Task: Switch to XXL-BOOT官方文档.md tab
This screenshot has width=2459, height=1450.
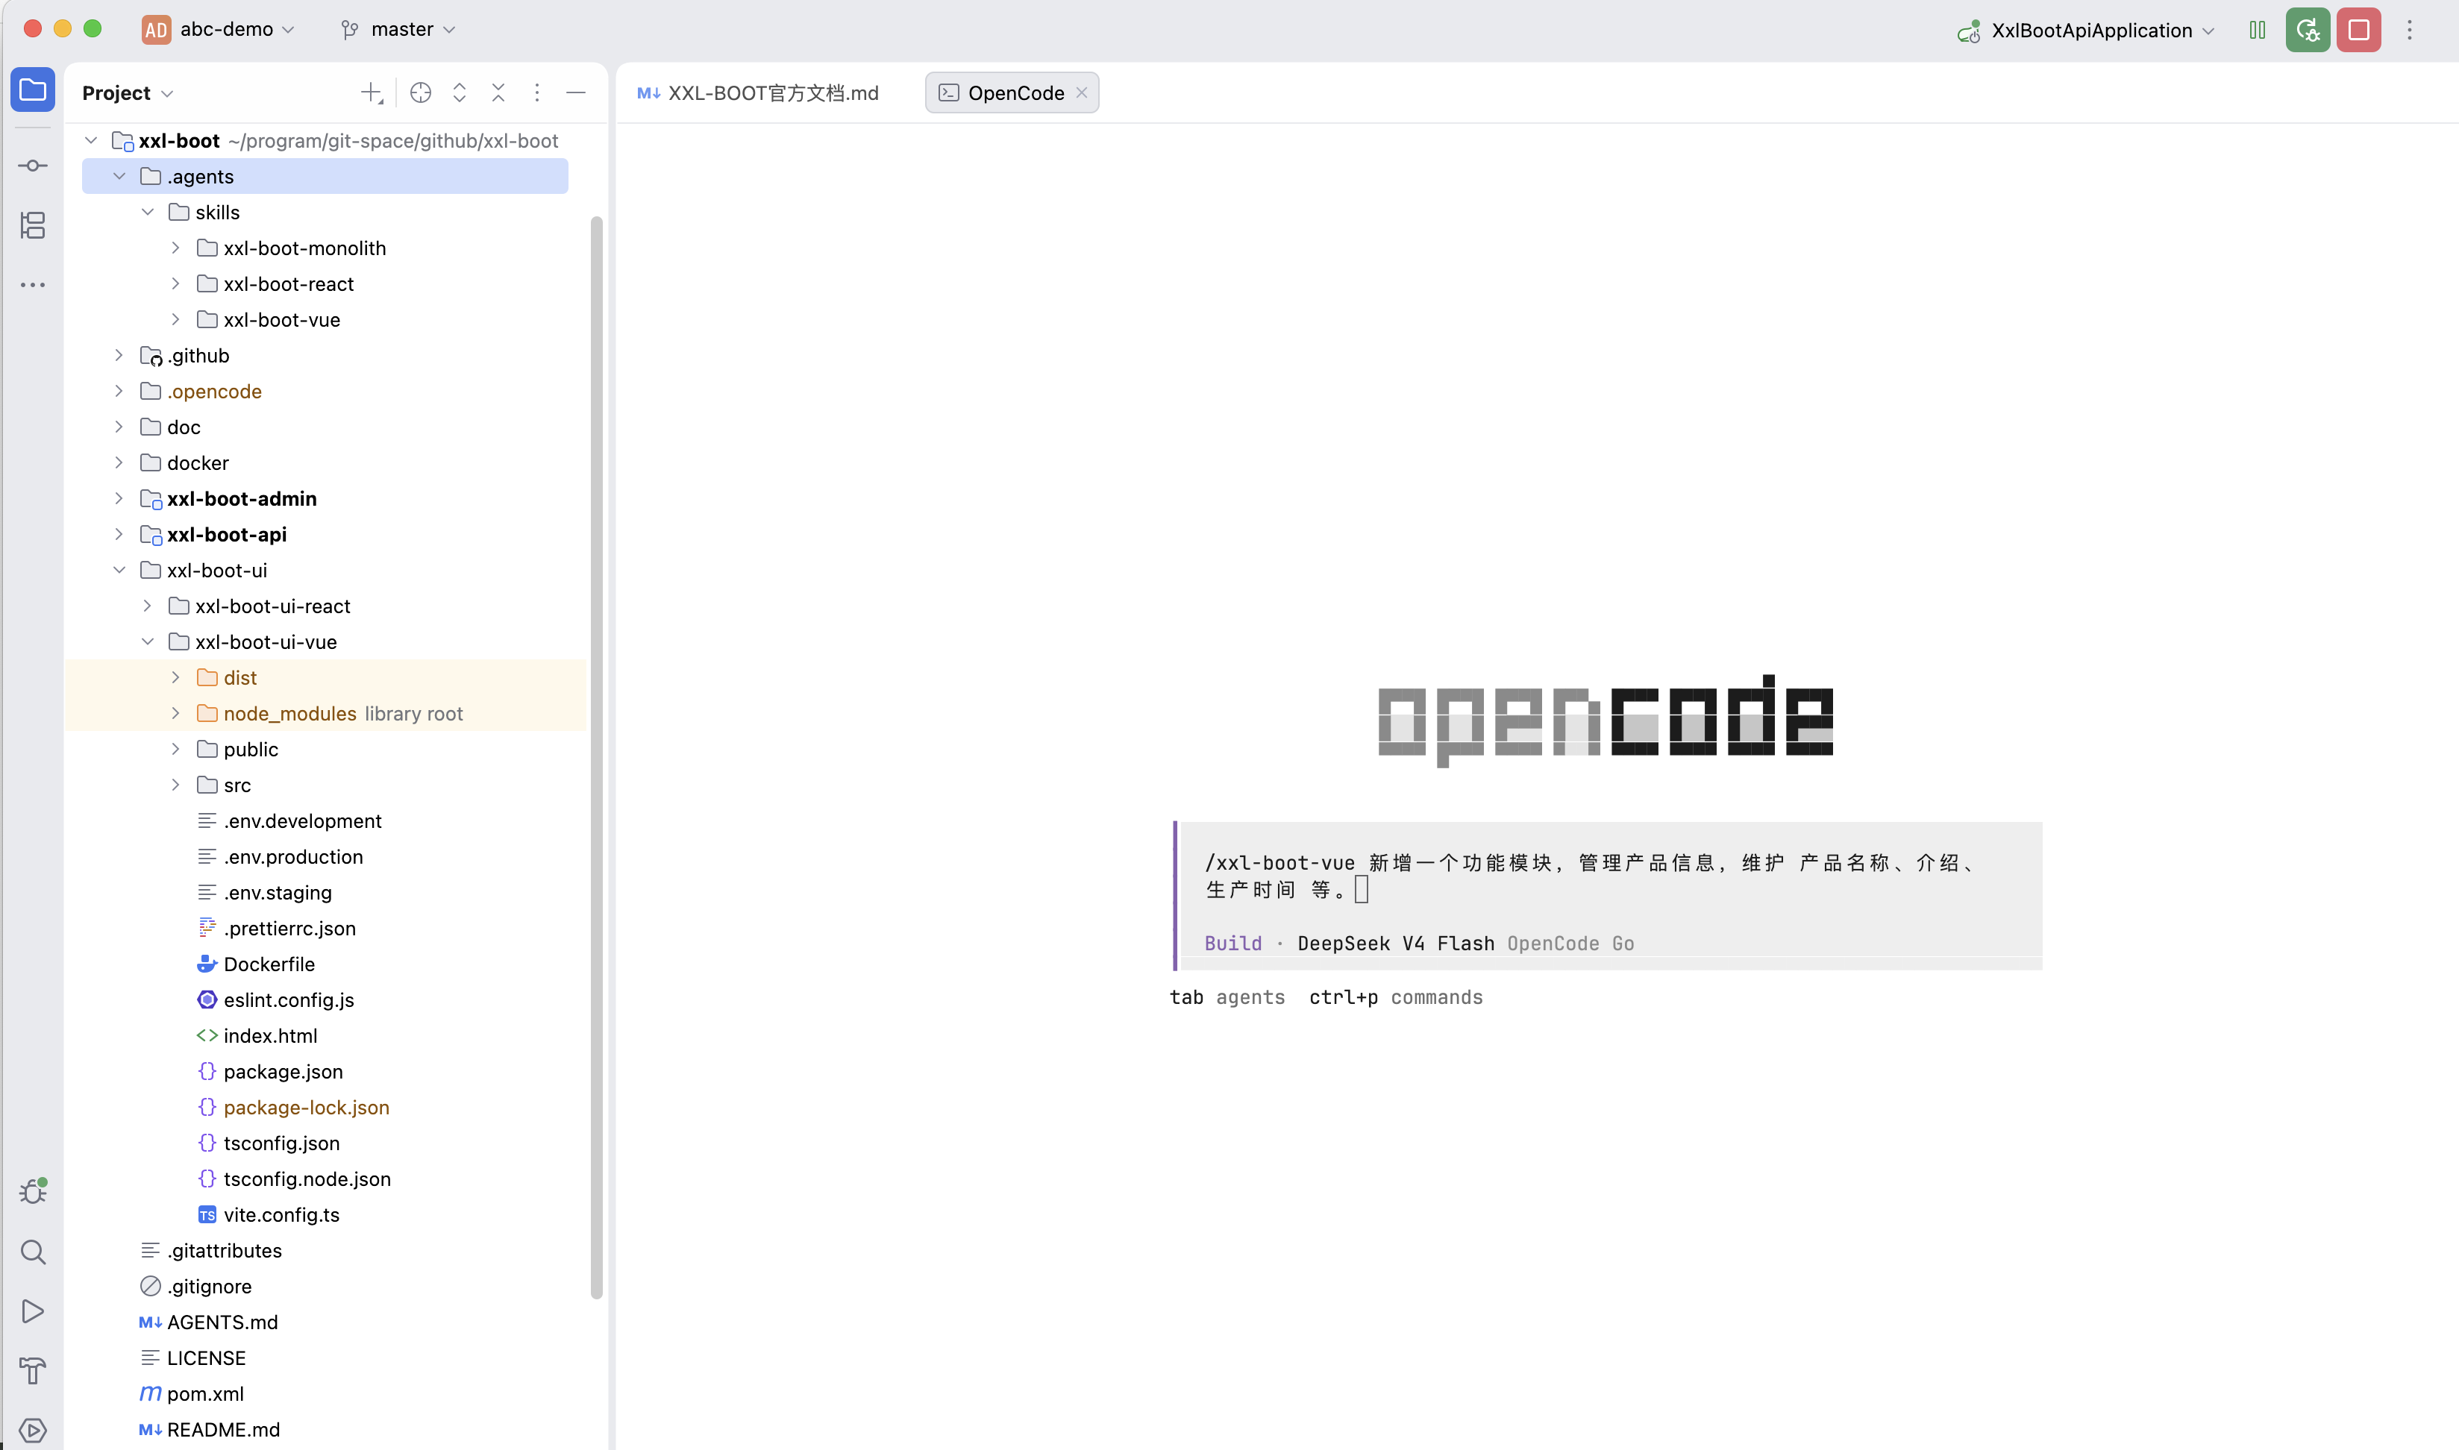Action: point(759,92)
